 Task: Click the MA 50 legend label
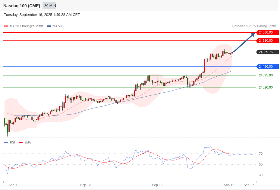[57, 26]
